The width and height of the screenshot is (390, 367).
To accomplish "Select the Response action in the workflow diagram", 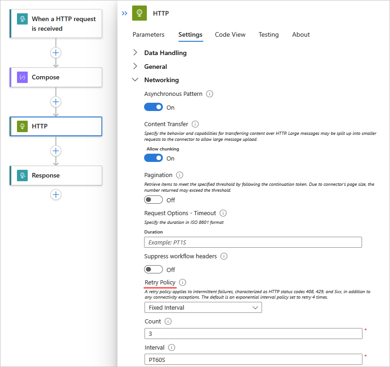I will tap(56, 175).
